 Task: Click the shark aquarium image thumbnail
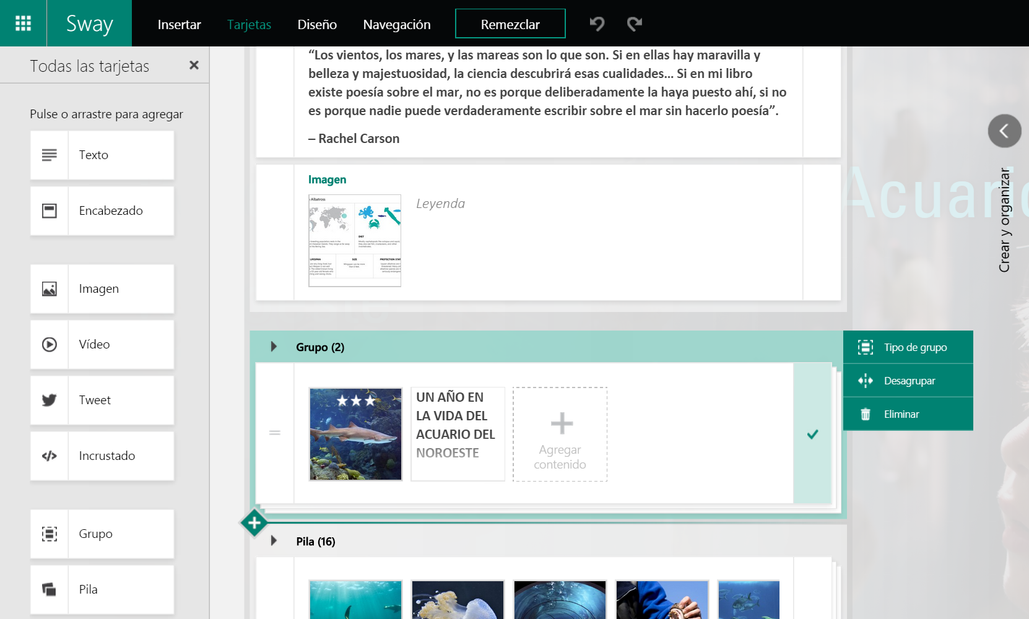pyautogui.click(x=355, y=434)
